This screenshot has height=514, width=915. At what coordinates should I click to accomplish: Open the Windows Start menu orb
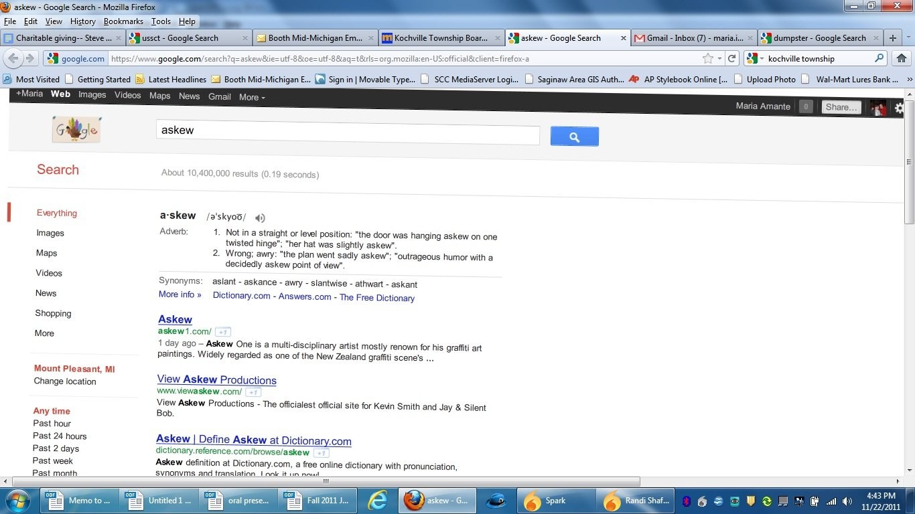[x=17, y=501]
